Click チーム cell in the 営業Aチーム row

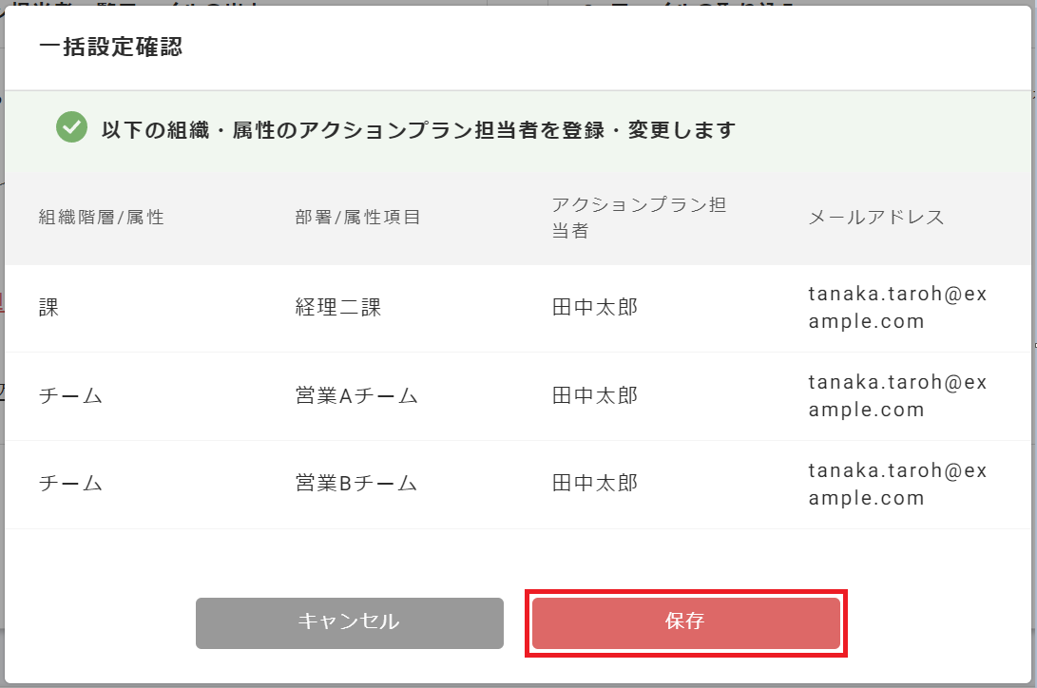tap(70, 396)
